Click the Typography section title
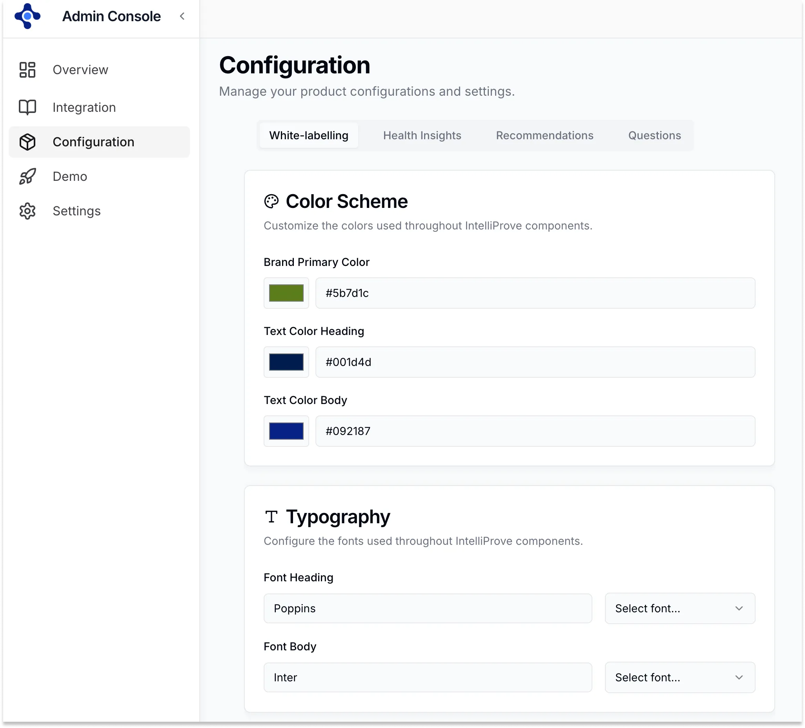The width and height of the screenshot is (805, 728). point(338,517)
